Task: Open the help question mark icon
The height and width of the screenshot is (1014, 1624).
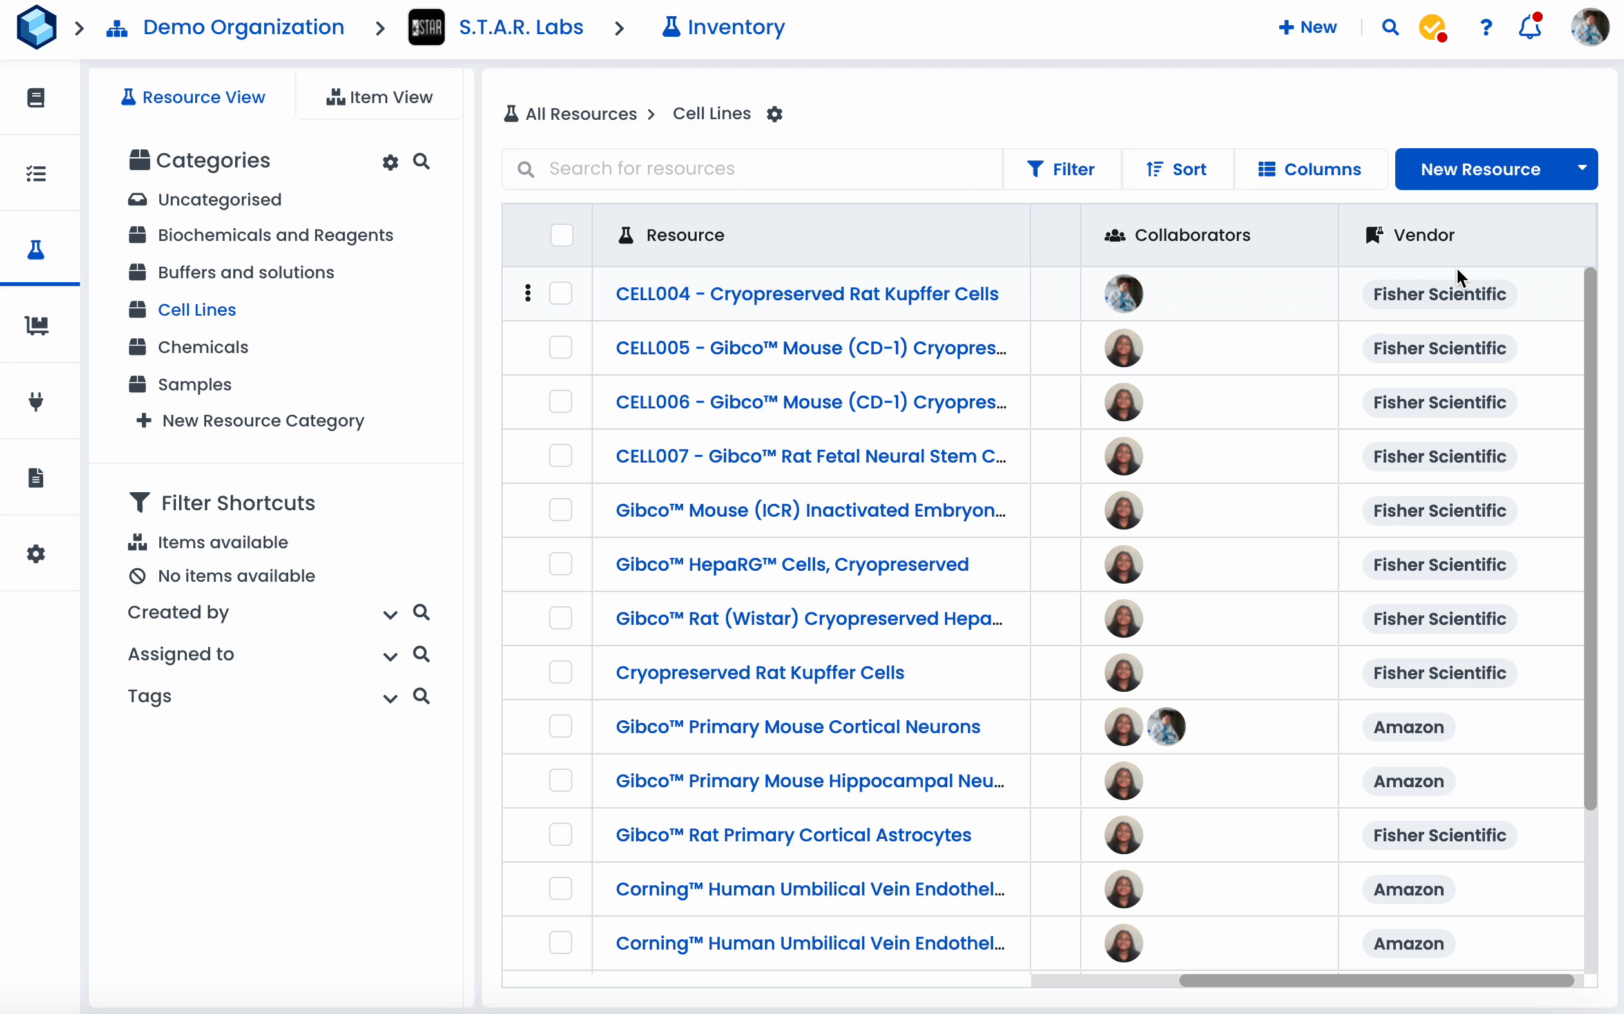Action: point(1486,28)
